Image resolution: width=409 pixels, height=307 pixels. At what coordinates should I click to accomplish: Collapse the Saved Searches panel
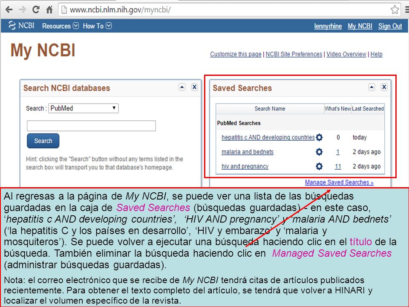pyautogui.click(x=372, y=87)
